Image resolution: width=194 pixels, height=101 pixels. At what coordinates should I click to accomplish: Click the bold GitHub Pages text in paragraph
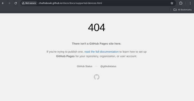65,56
